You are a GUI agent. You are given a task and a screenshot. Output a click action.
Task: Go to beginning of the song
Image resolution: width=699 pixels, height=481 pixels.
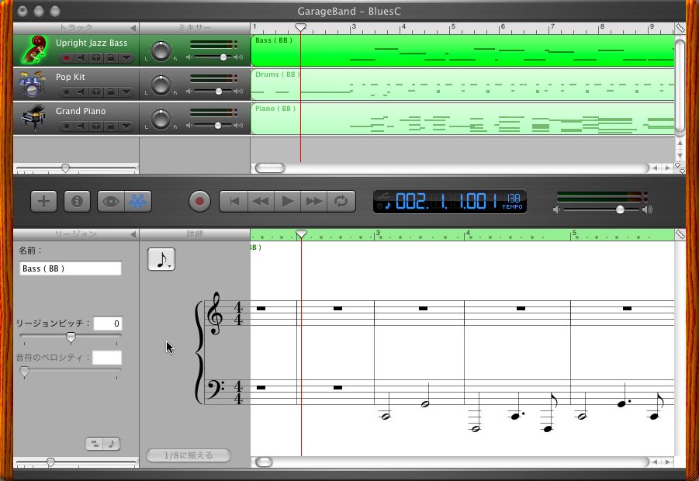tap(234, 202)
